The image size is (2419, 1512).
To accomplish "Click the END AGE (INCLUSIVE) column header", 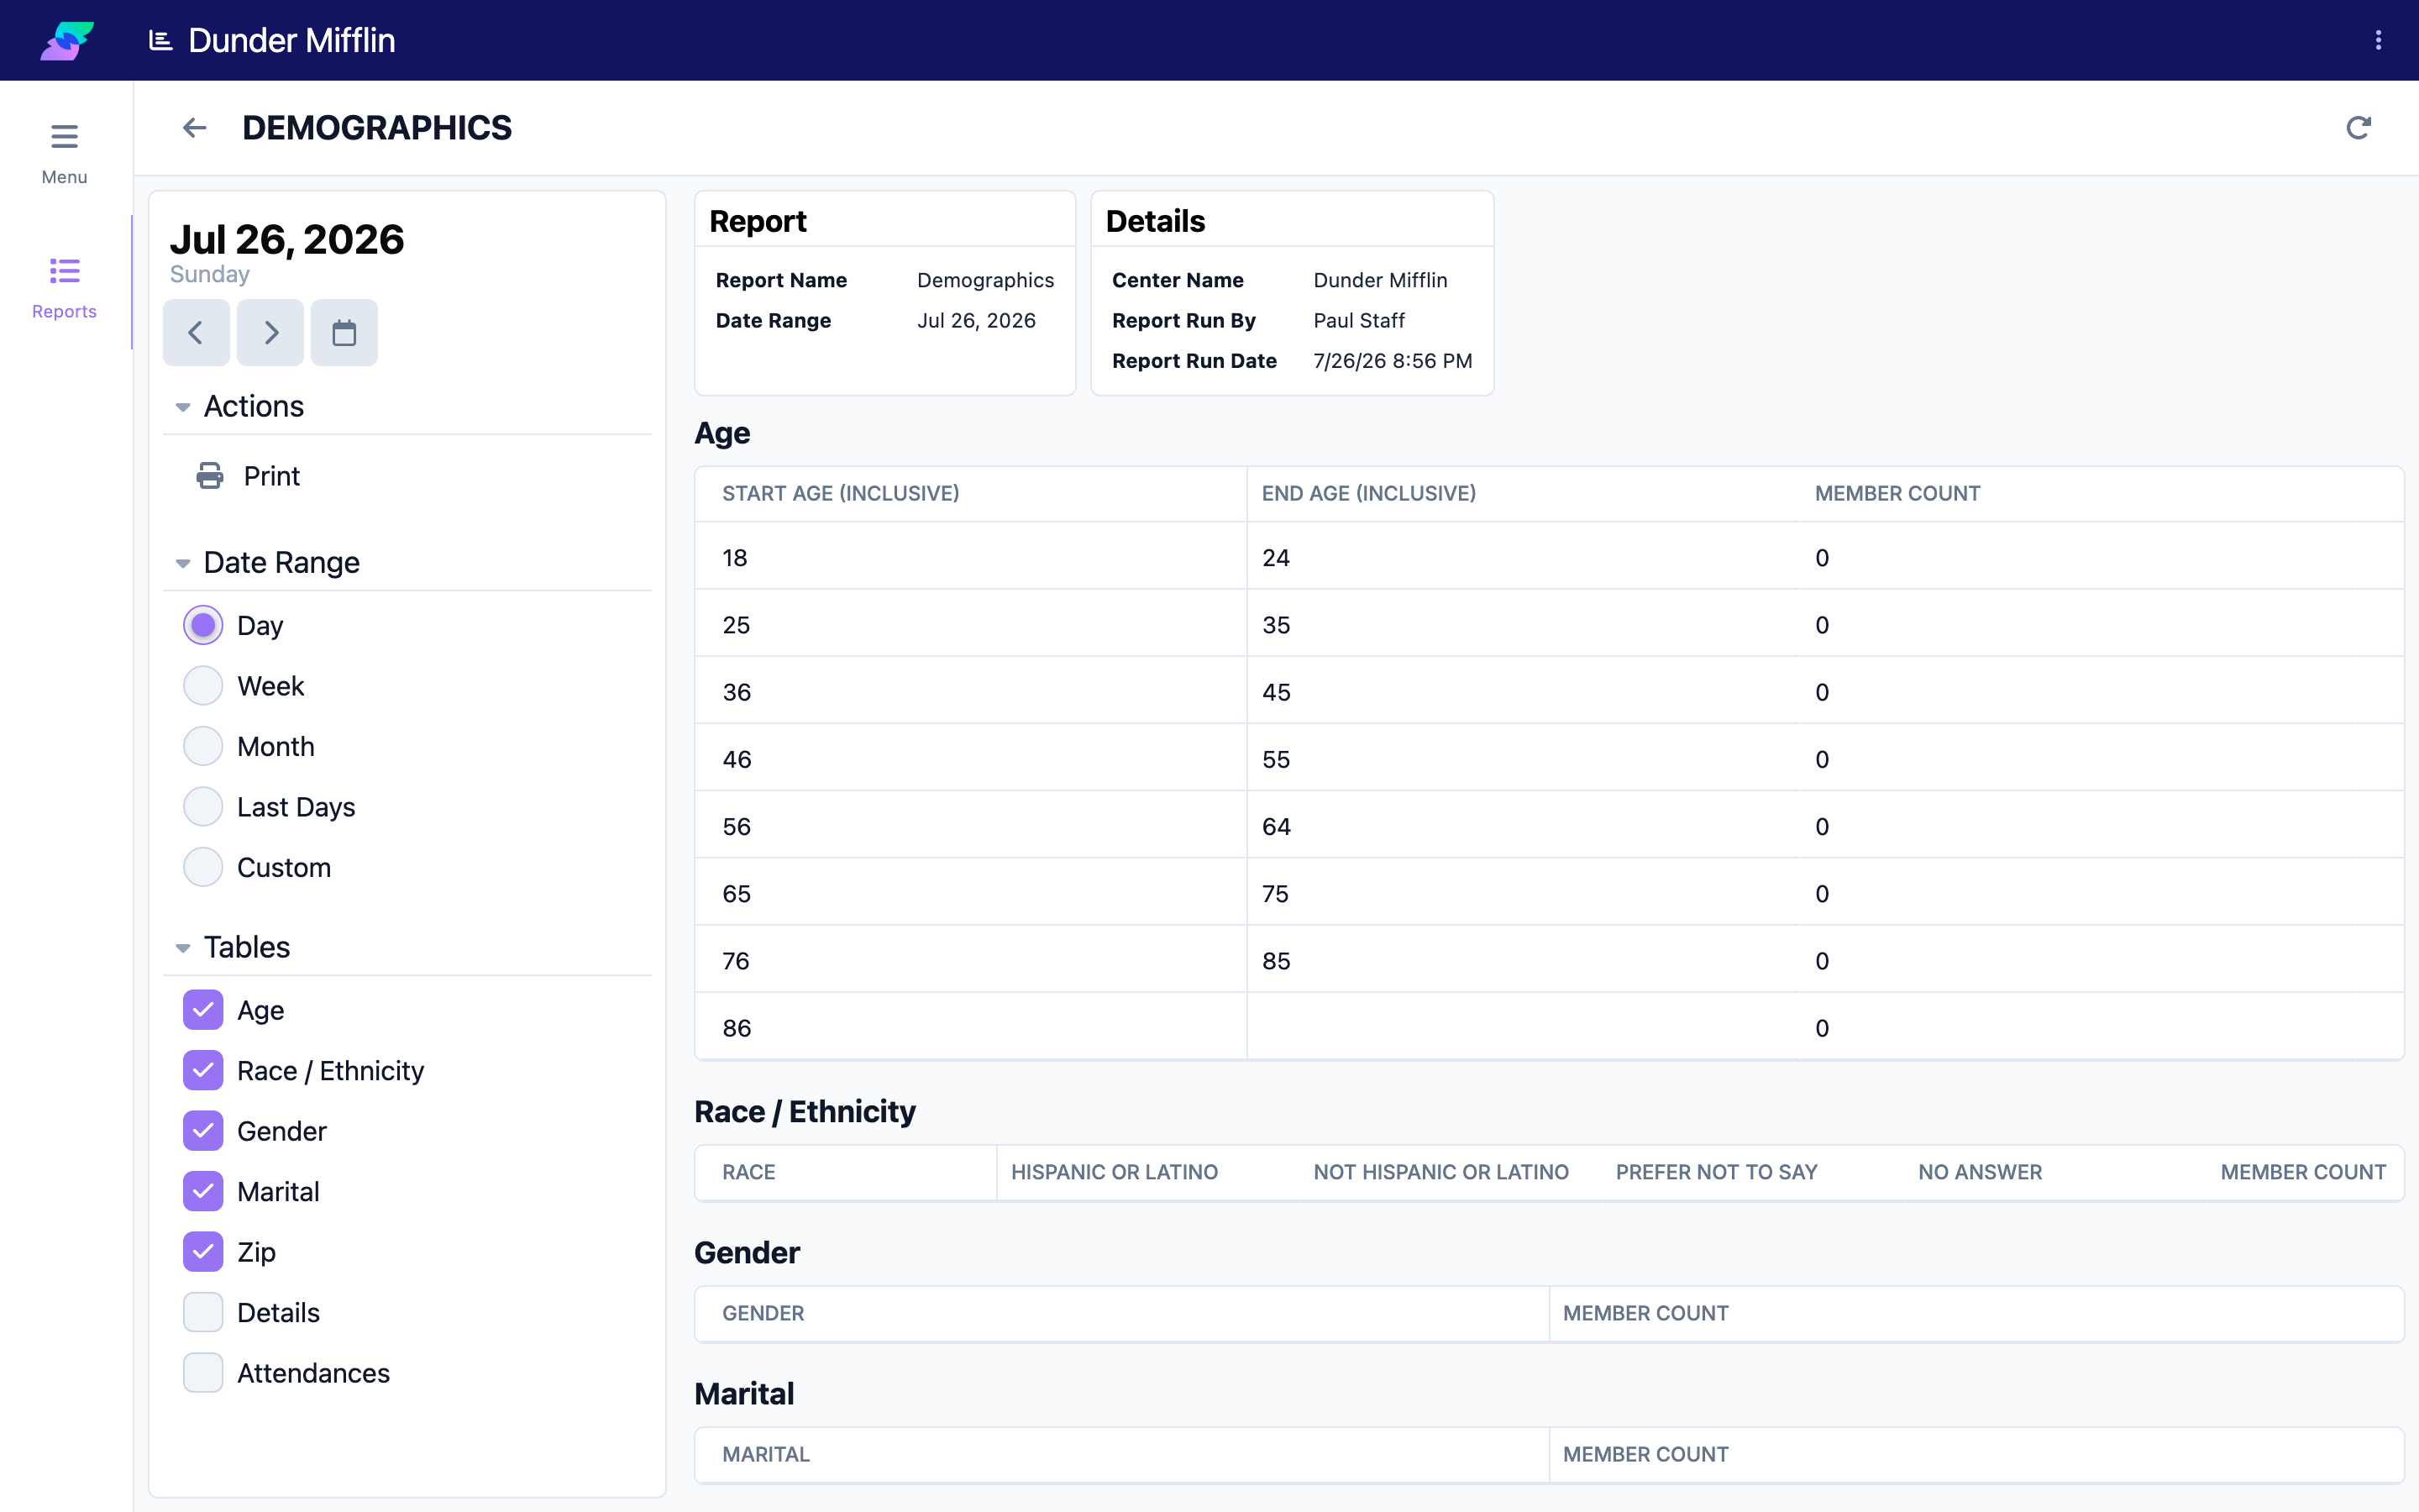I will click(x=1368, y=493).
